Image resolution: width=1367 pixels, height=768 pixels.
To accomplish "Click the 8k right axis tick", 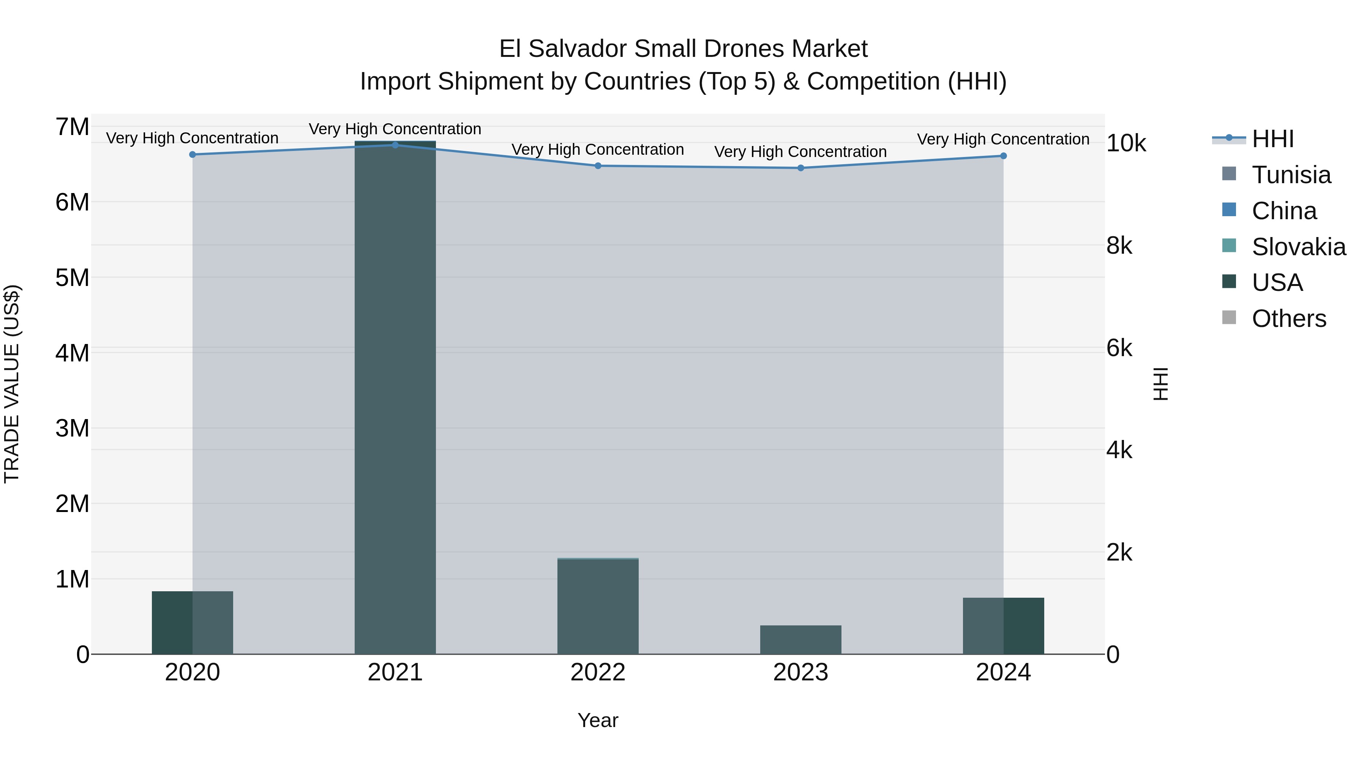I will click(1120, 245).
